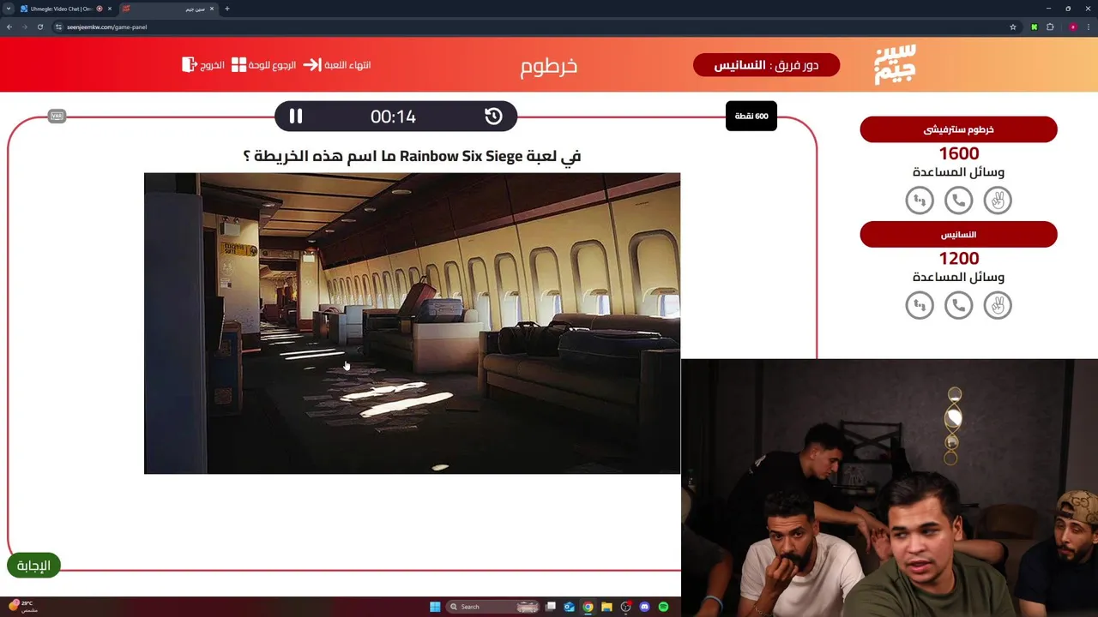The height and width of the screenshot is (617, 1098).
Task: Open the taskbar weather widget
Action: 23,606
